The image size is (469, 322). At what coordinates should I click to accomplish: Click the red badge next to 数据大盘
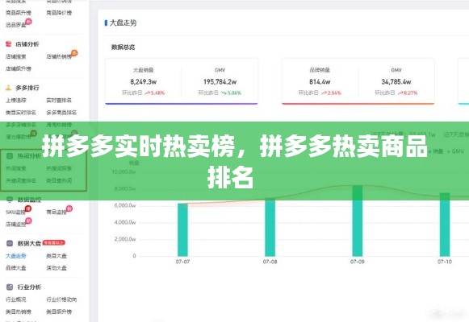54,242
